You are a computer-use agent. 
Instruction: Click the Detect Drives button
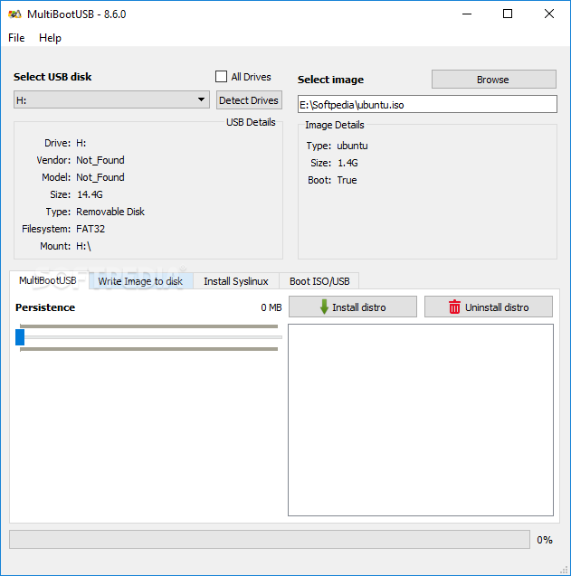tap(249, 99)
